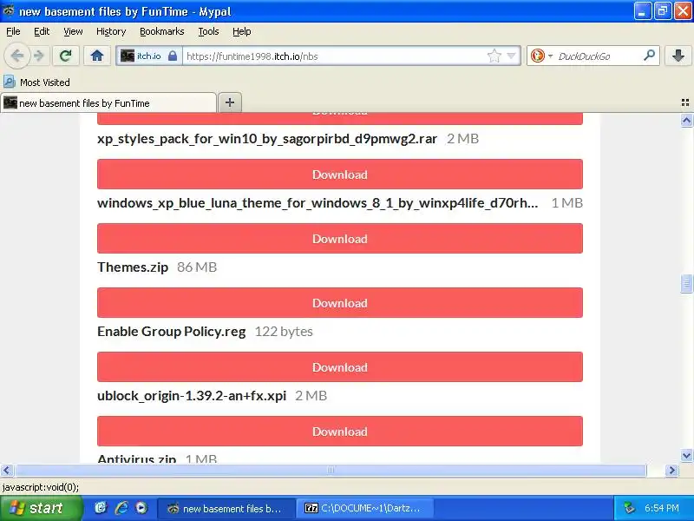Click the 6:54 PM taskbar clock
The height and width of the screenshot is (521, 694).
662,508
